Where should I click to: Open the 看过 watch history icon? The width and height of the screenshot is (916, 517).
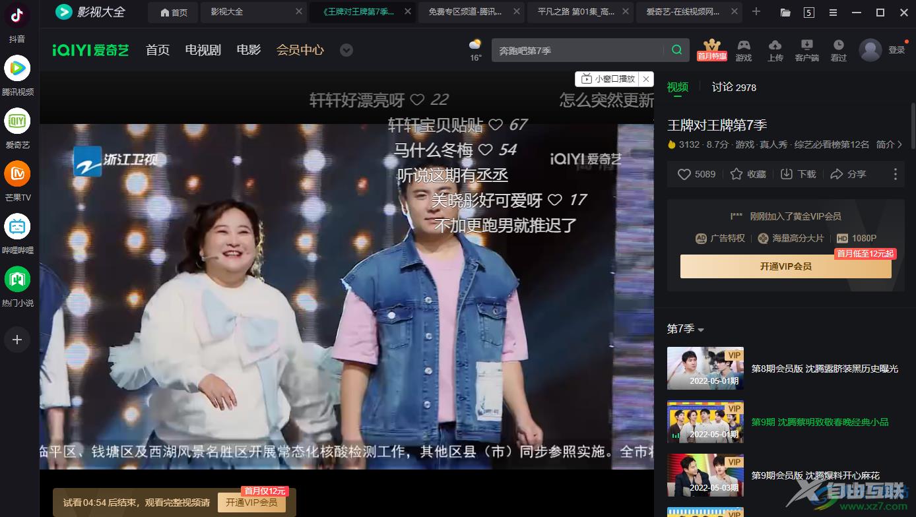pyautogui.click(x=838, y=50)
